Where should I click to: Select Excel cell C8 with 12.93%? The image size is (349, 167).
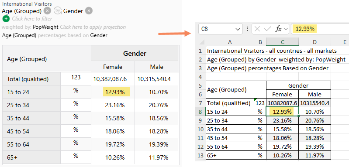pos(283,112)
